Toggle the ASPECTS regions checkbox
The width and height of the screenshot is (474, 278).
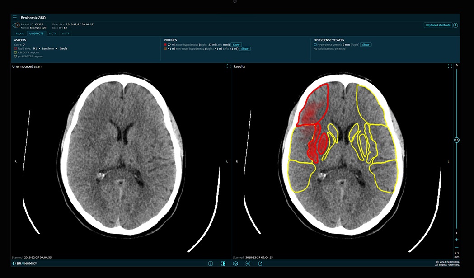point(15,52)
